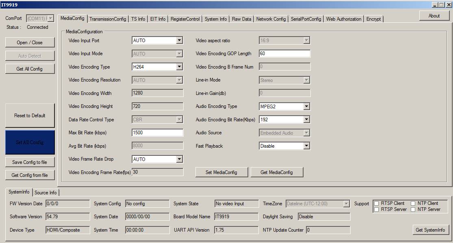Expand the Video Frame Rate Drop dropdown

click(x=179, y=159)
